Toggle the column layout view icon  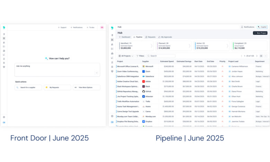tap(261, 56)
